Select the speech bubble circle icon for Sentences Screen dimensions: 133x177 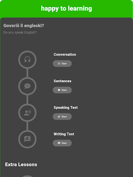tap(27, 86)
